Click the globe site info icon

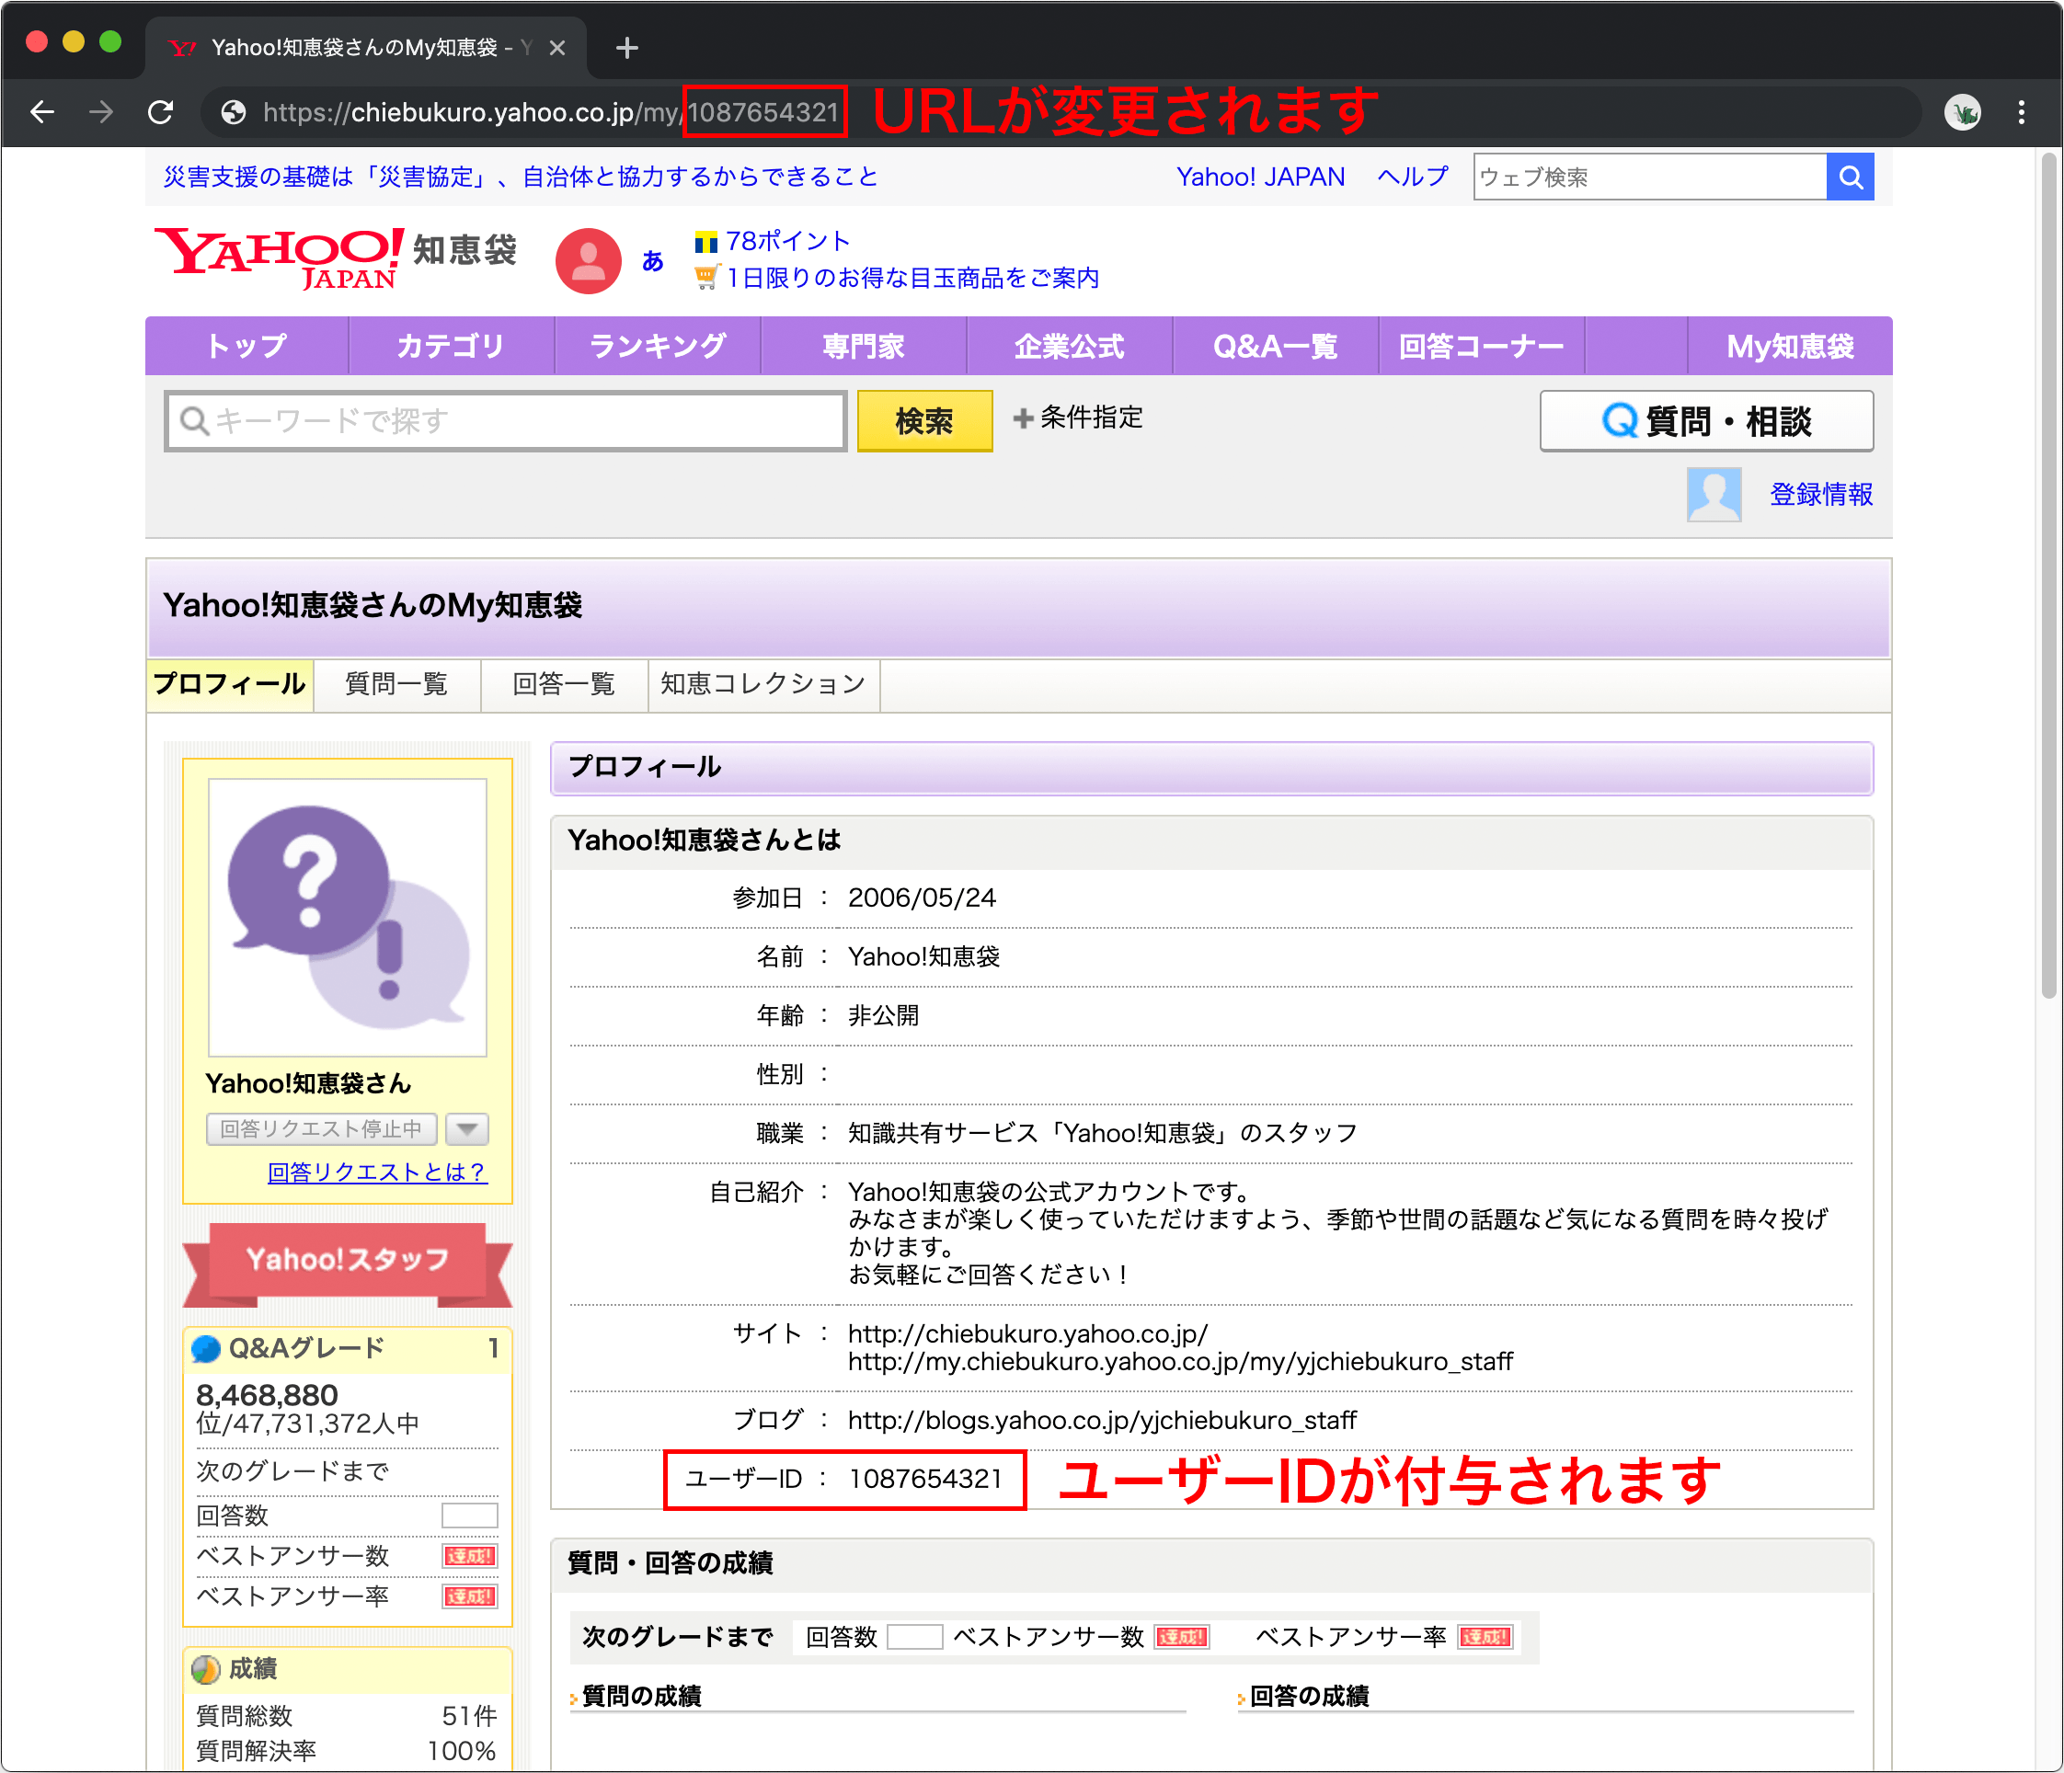click(235, 112)
